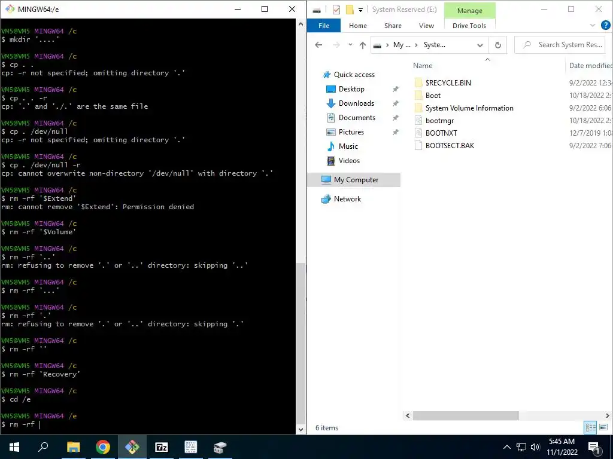The image size is (613, 459).
Task: Click the file list horizontal scrollbar thumb
Action: click(466, 416)
